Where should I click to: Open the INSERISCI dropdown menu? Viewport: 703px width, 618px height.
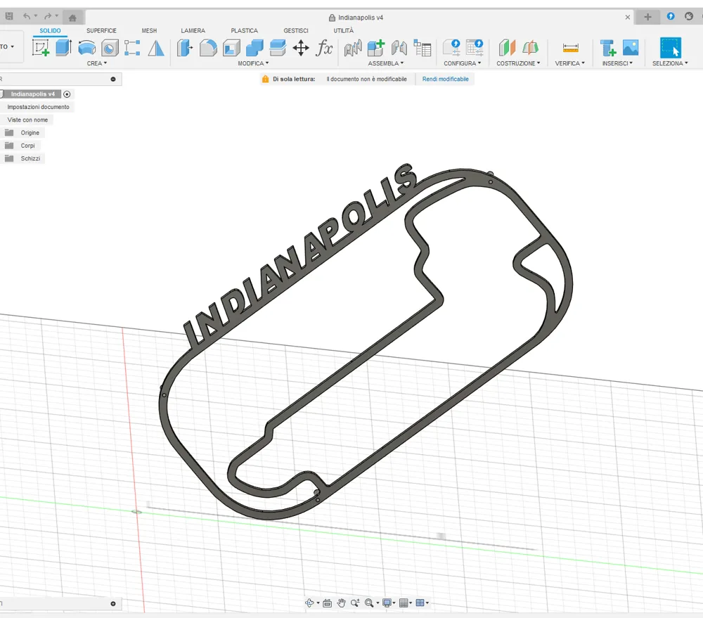(617, 63)
